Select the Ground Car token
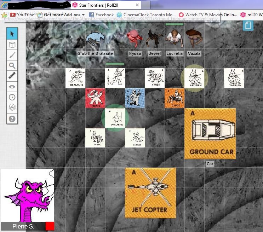The width and height of the screenshot is (263, 232). tap(210, 134)
